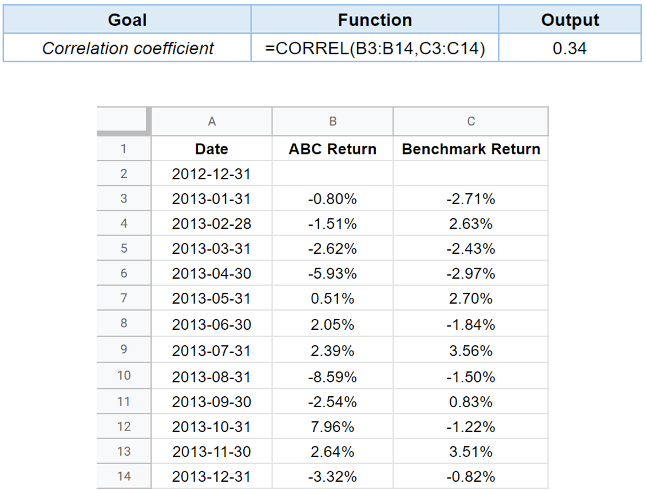Image resolution: width=646 pixels, height=490 pixels.
Task: Click the select-all corner box
Action: point(123,121)
